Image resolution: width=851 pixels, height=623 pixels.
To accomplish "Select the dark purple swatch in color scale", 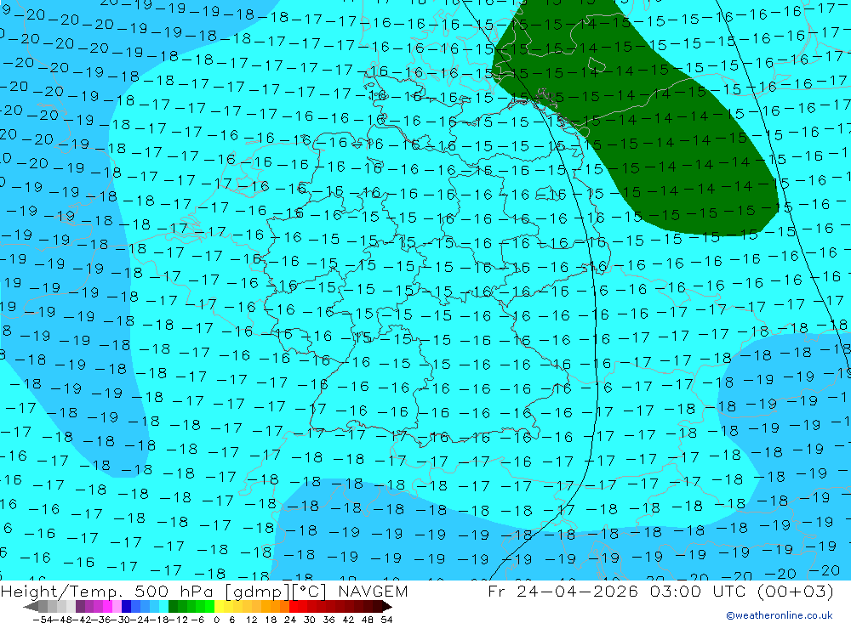I will (80, 606).
